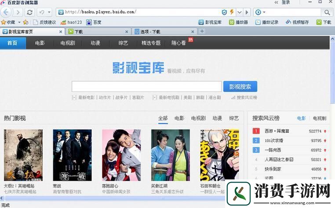The height and width of the screenshot is (208, 335).
Task: Open 最新电视剧 quick link
Action: click(x=169, y=98)
